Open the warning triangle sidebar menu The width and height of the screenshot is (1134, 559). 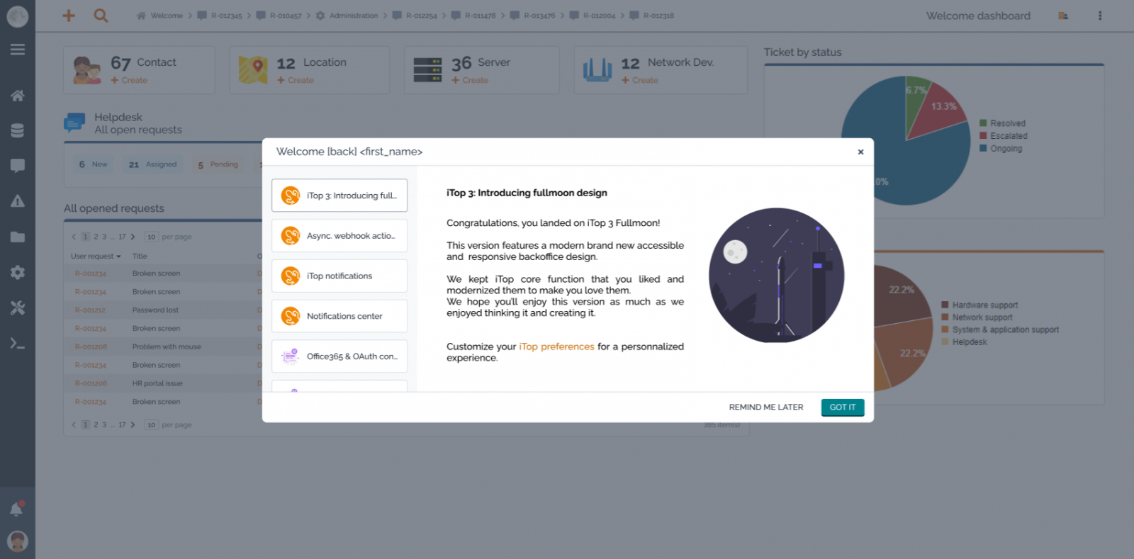click(18, 201)
